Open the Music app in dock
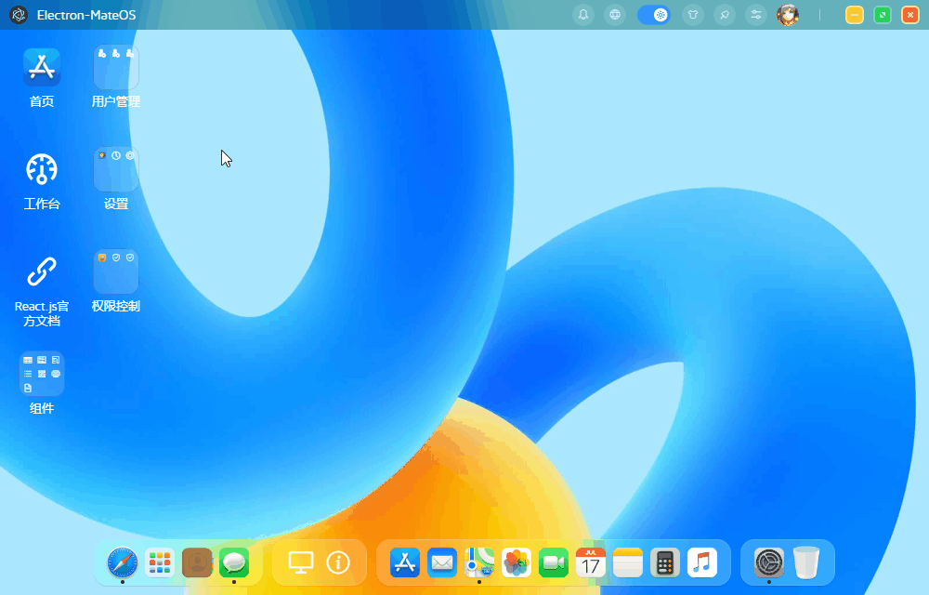The image size is (929, 595). [702, 562]
